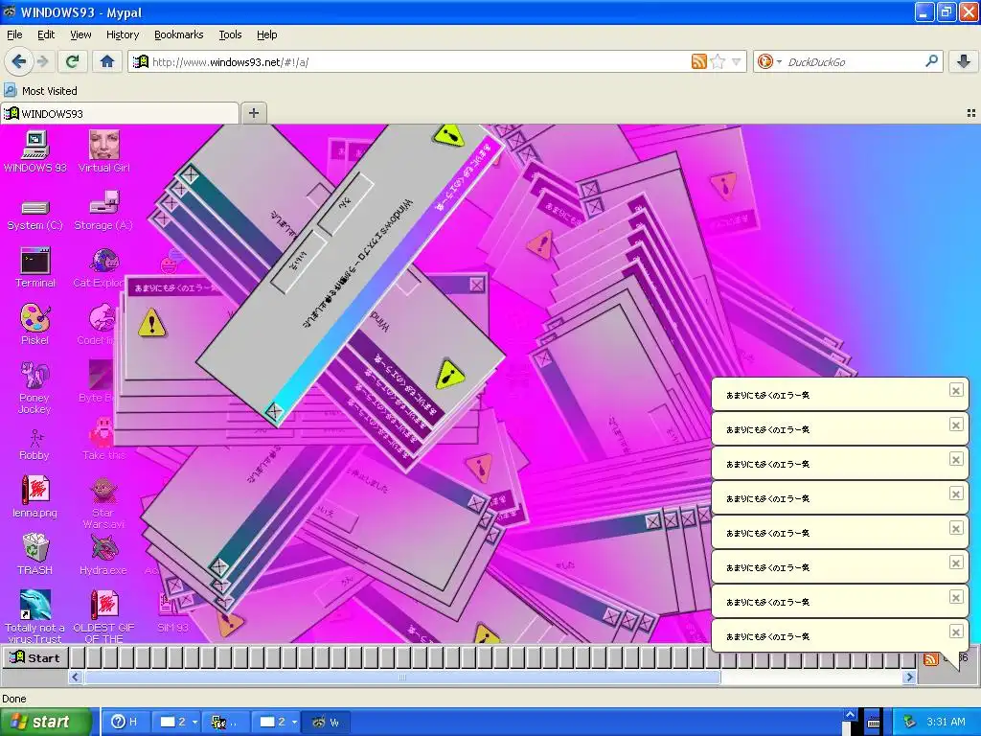The height and width of the screenshot is (736, 981).
Task: Click the system clock showing 3:31 AM
Action: coord(946,723)
